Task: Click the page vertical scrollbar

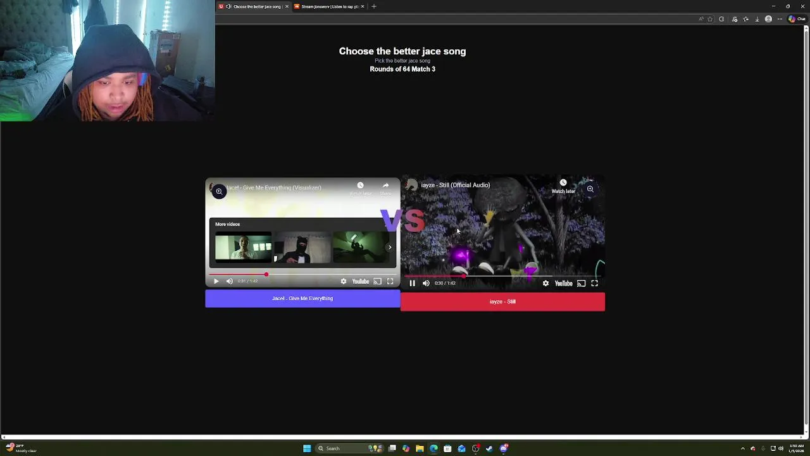Action: tap(806, 228)
